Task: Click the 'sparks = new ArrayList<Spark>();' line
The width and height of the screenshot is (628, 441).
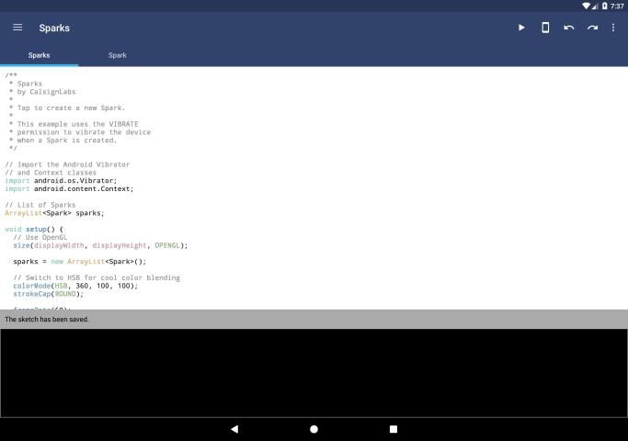Action: click(80, 261)
